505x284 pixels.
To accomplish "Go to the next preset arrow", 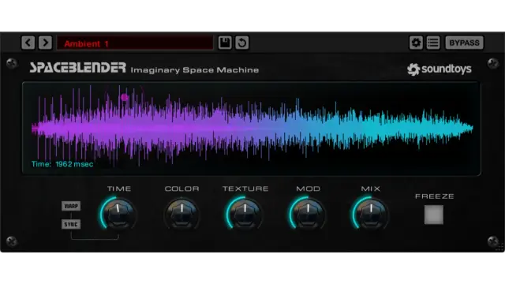I will coord(45,43).
